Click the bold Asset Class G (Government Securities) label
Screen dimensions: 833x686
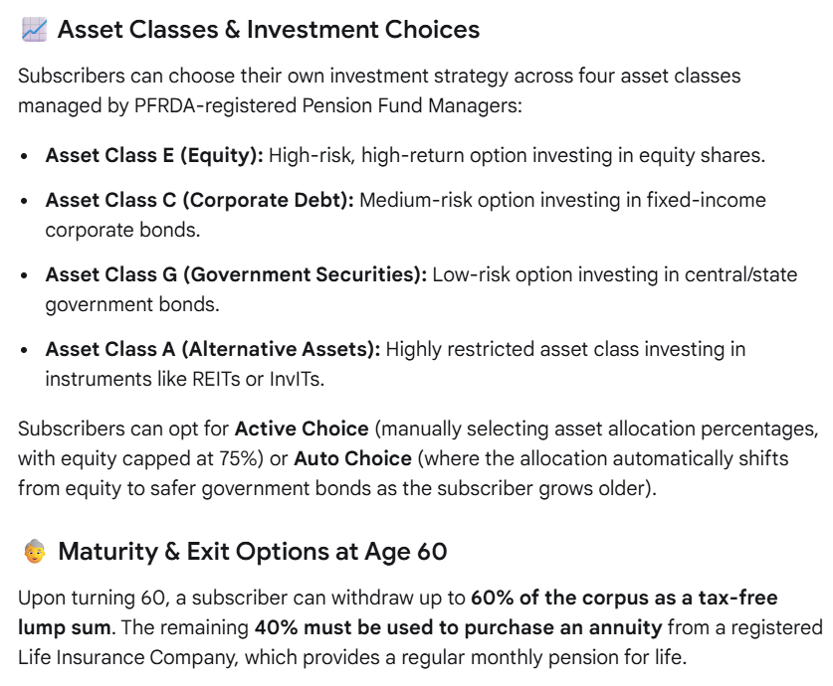pyautogui.click(x=236, y=274)
